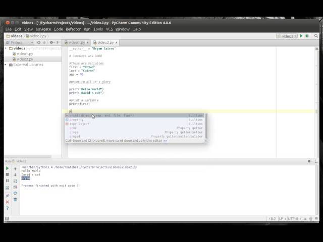The width and height of the screenshot is (323, 242).
Task: Open the Run menu
Action: [87, 29]
